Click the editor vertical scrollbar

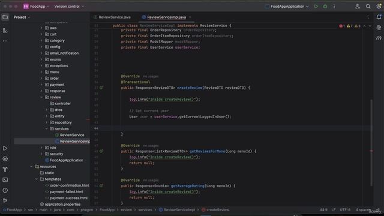point(371,143)
